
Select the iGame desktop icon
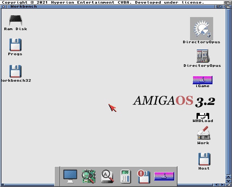pos(202,80)
